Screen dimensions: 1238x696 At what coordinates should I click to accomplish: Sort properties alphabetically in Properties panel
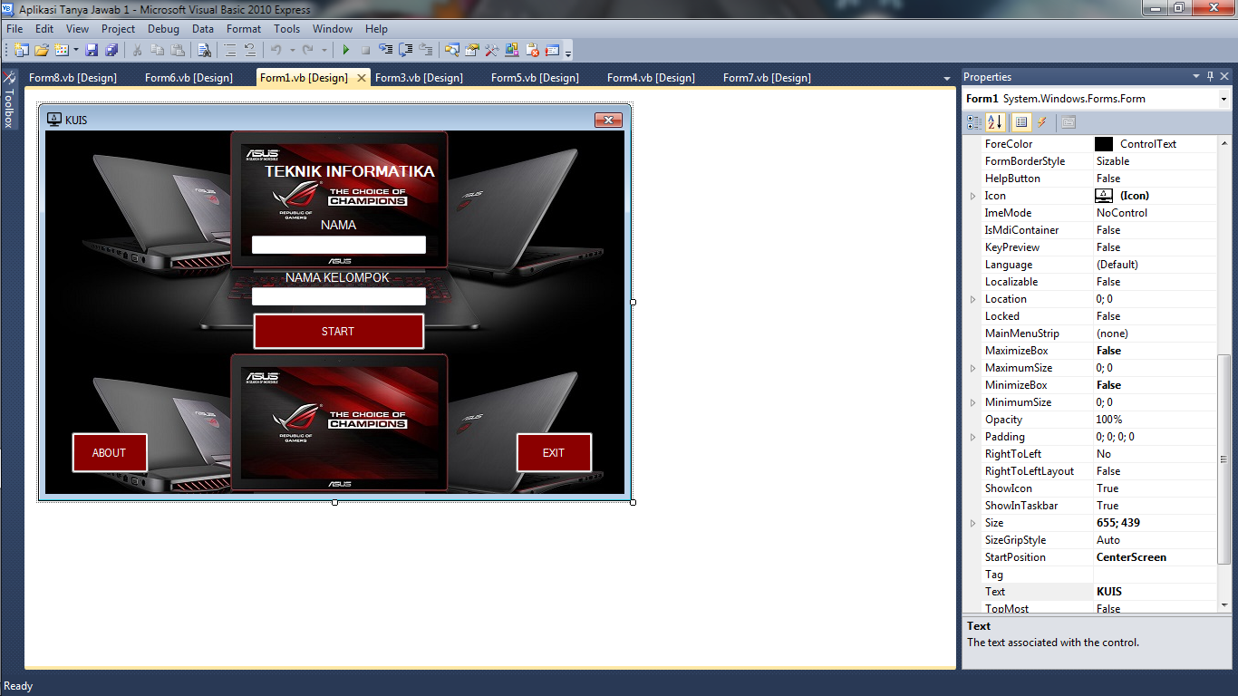coord(993,121)
